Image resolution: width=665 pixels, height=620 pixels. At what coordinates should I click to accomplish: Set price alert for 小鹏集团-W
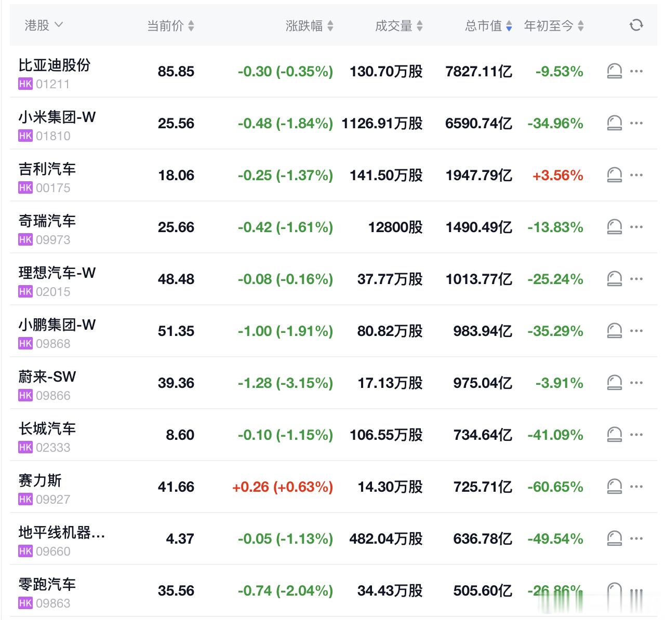[x=615, y=331]
